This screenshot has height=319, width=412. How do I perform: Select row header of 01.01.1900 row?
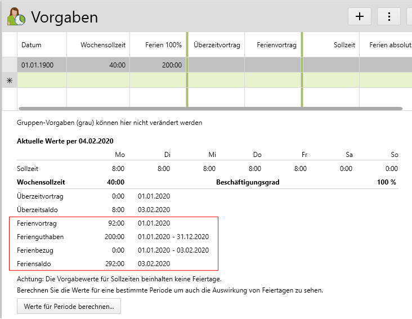pyautogui.click(x=9, y=65)
